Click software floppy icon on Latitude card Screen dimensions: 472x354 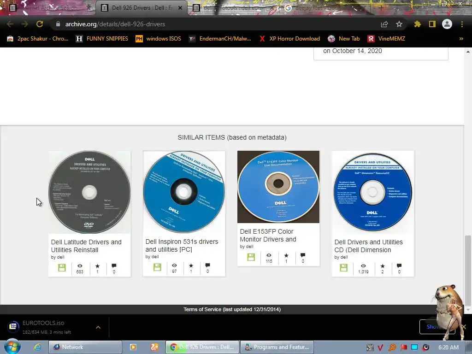(62, 268)
